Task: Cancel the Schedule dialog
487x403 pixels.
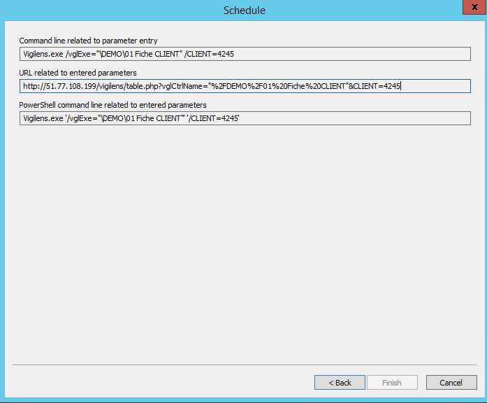Action: pyautogui.click(x=451, y=382)
